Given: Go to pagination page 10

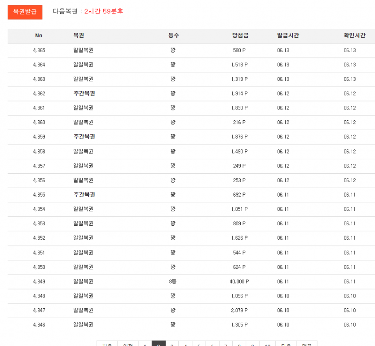Looking at the screenshot, I should pos(268,344).
